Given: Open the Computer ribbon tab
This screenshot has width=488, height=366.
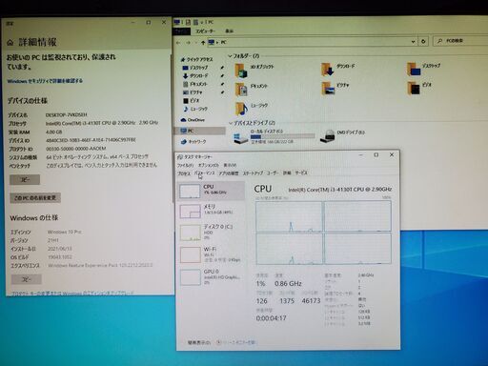Looking at the screenshot, I should click(x=205, y=31).
